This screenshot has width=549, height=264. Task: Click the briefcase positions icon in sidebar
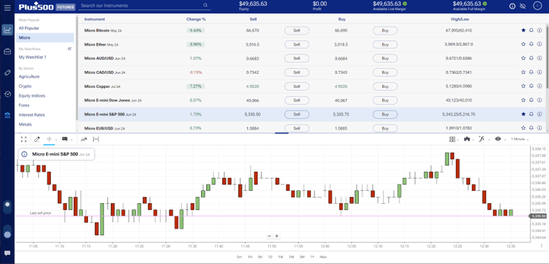(x=7, y=51)
